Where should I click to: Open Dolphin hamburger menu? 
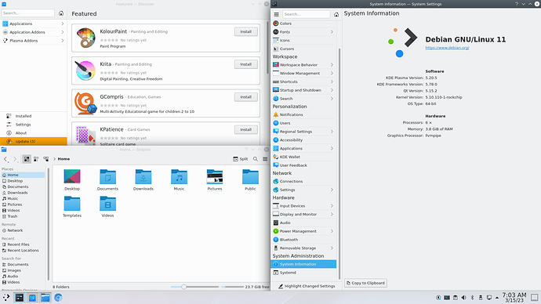click(x=265, y=159)
